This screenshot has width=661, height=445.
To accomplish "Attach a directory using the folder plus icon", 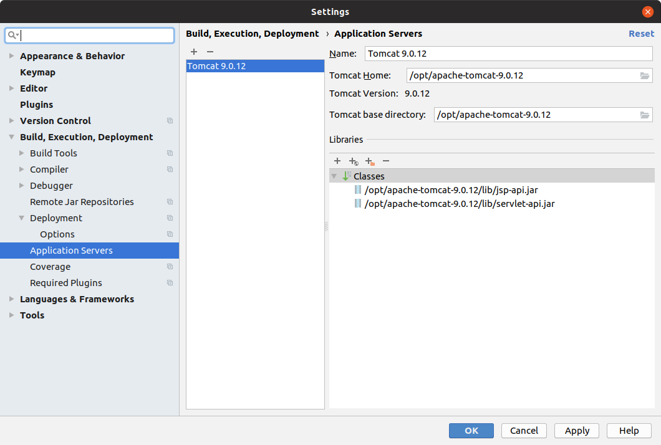I will 369,161.
